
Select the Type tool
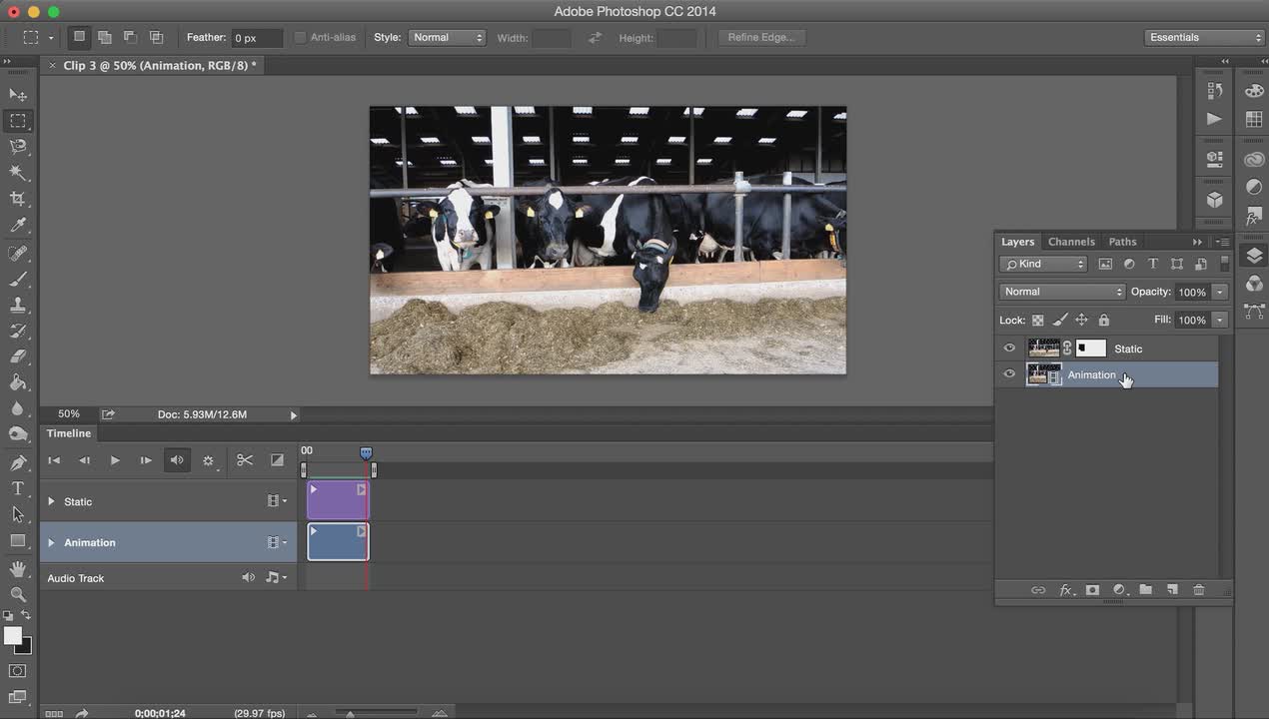(x=18, y=488)
